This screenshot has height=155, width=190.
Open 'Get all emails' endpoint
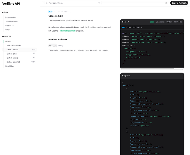click(x=12, y=58)
